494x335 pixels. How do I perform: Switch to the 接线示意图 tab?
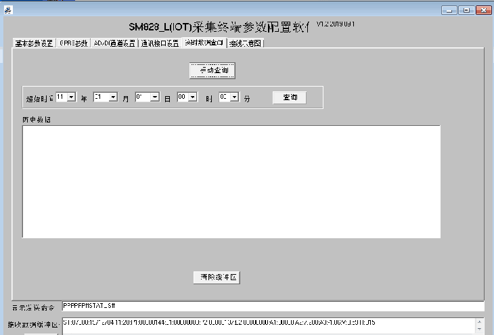point(245,43)
